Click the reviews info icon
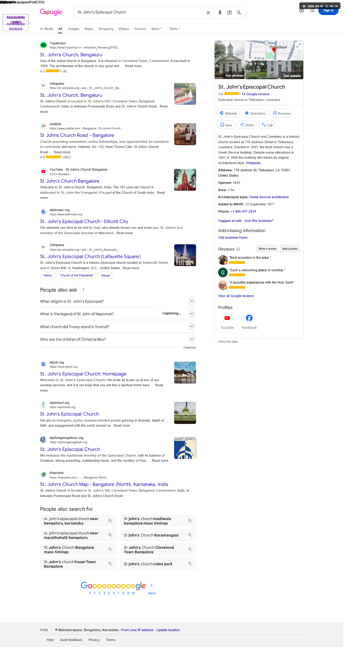 (238, 249)
